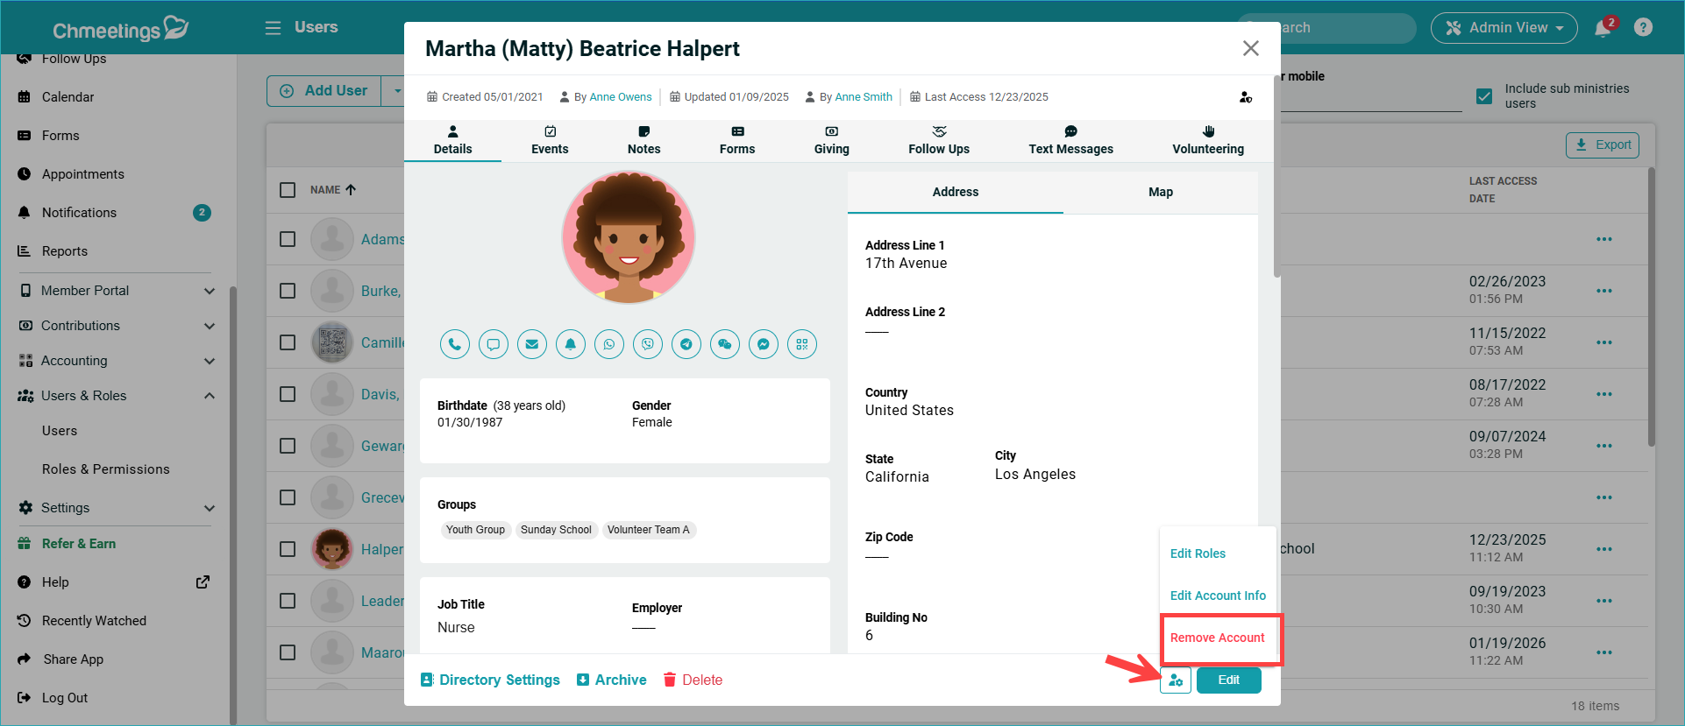Open the notifications bell in header
The width and height of the screenshot is (1685, 726).
click(1603, 28)
